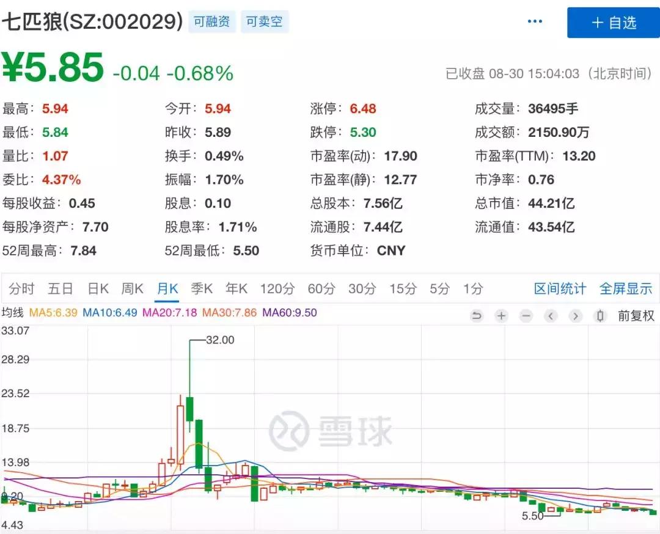Zoom into the chart using the plus icon
This screenshot has width=660, height=534.
(502, 316)
